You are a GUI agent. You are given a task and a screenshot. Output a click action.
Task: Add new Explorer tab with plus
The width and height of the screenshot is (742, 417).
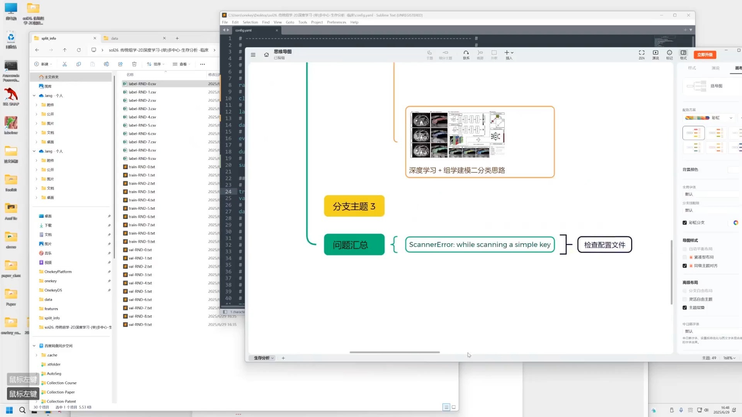click(177, 38)
